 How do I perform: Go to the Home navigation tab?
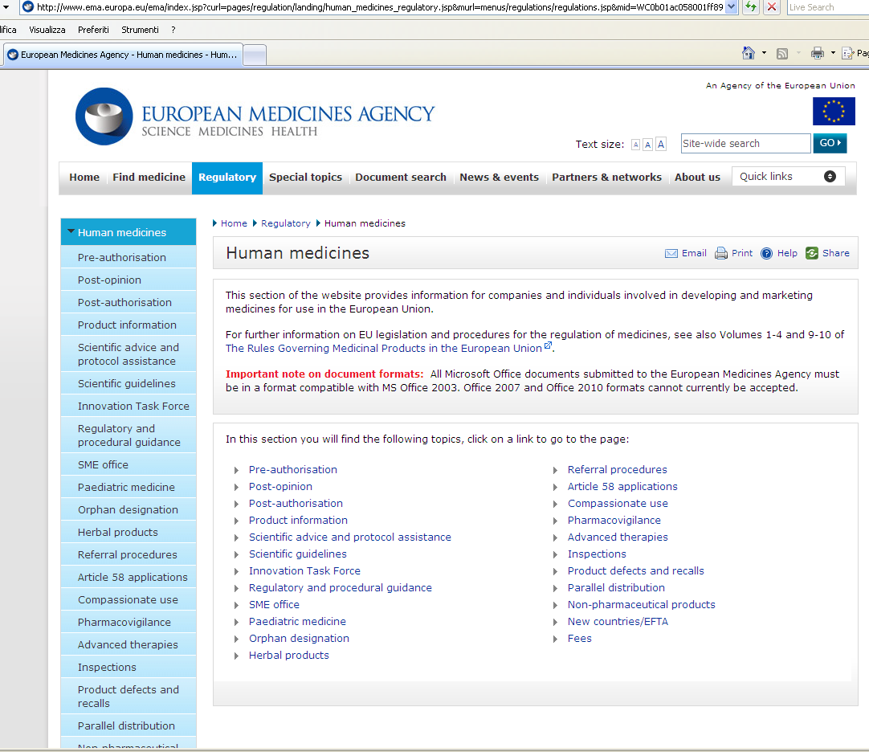pyautogui.click(x=84, y=178)
